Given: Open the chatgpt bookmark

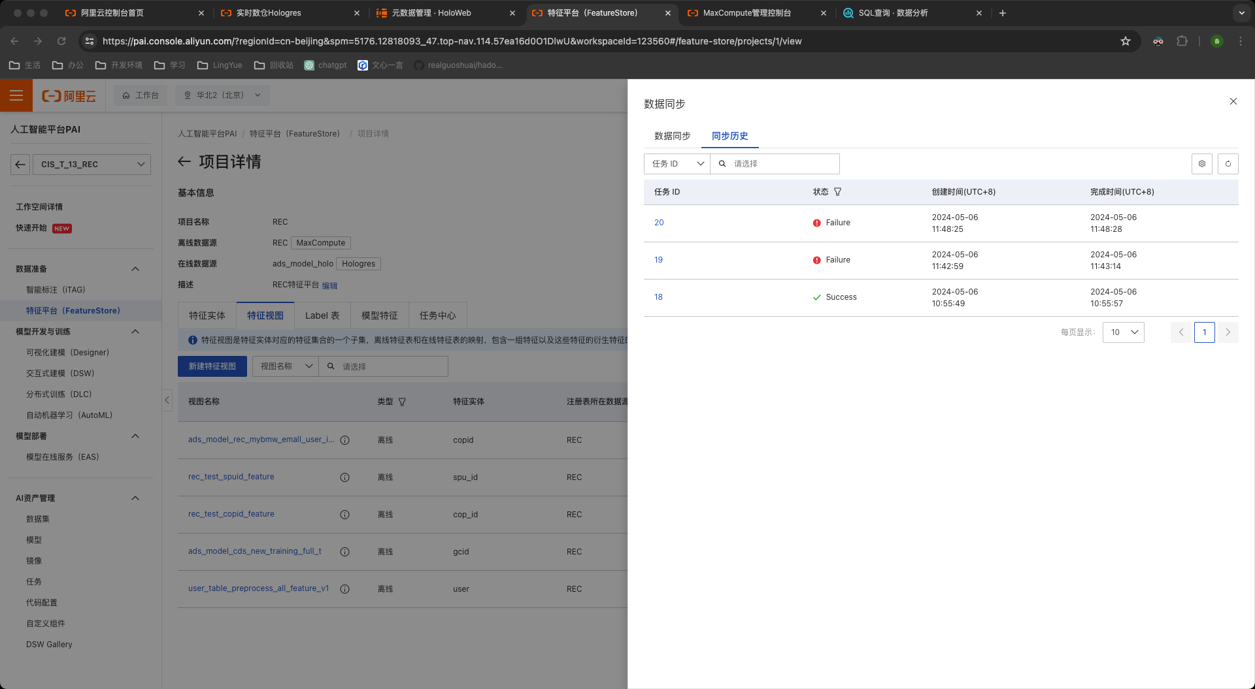Looking at the screenshot, I should [326, 65].
